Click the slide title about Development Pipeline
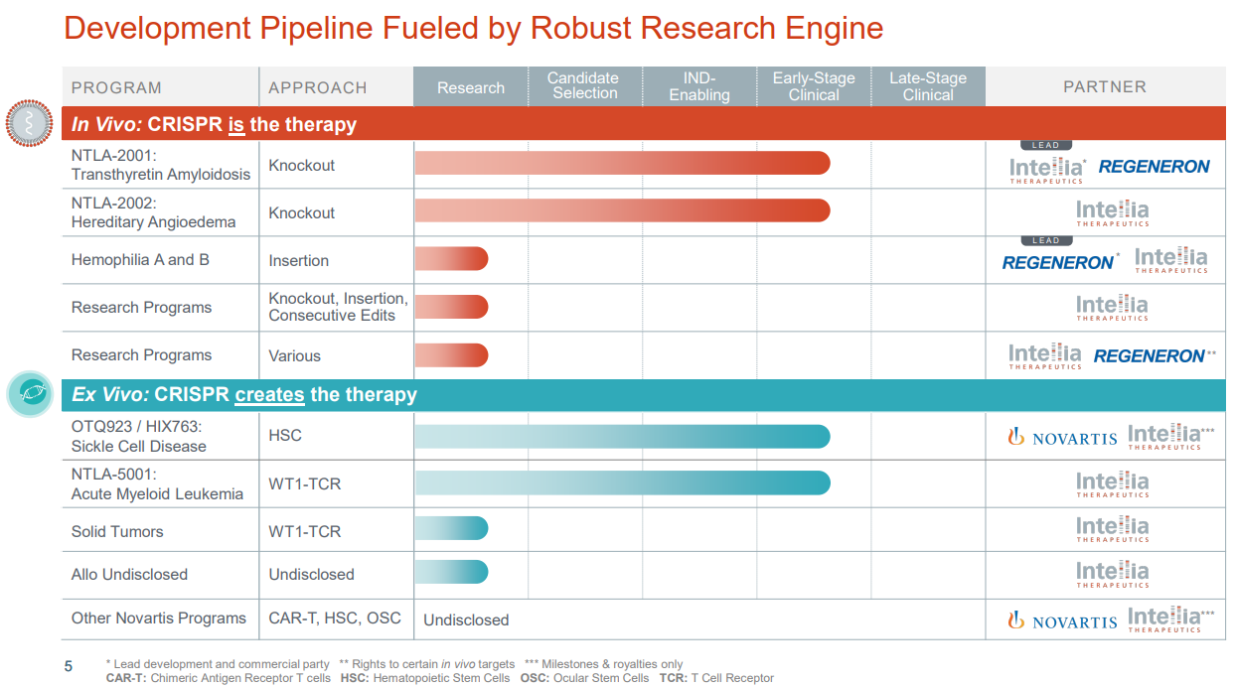1234x688 pixels. (473, 28)
